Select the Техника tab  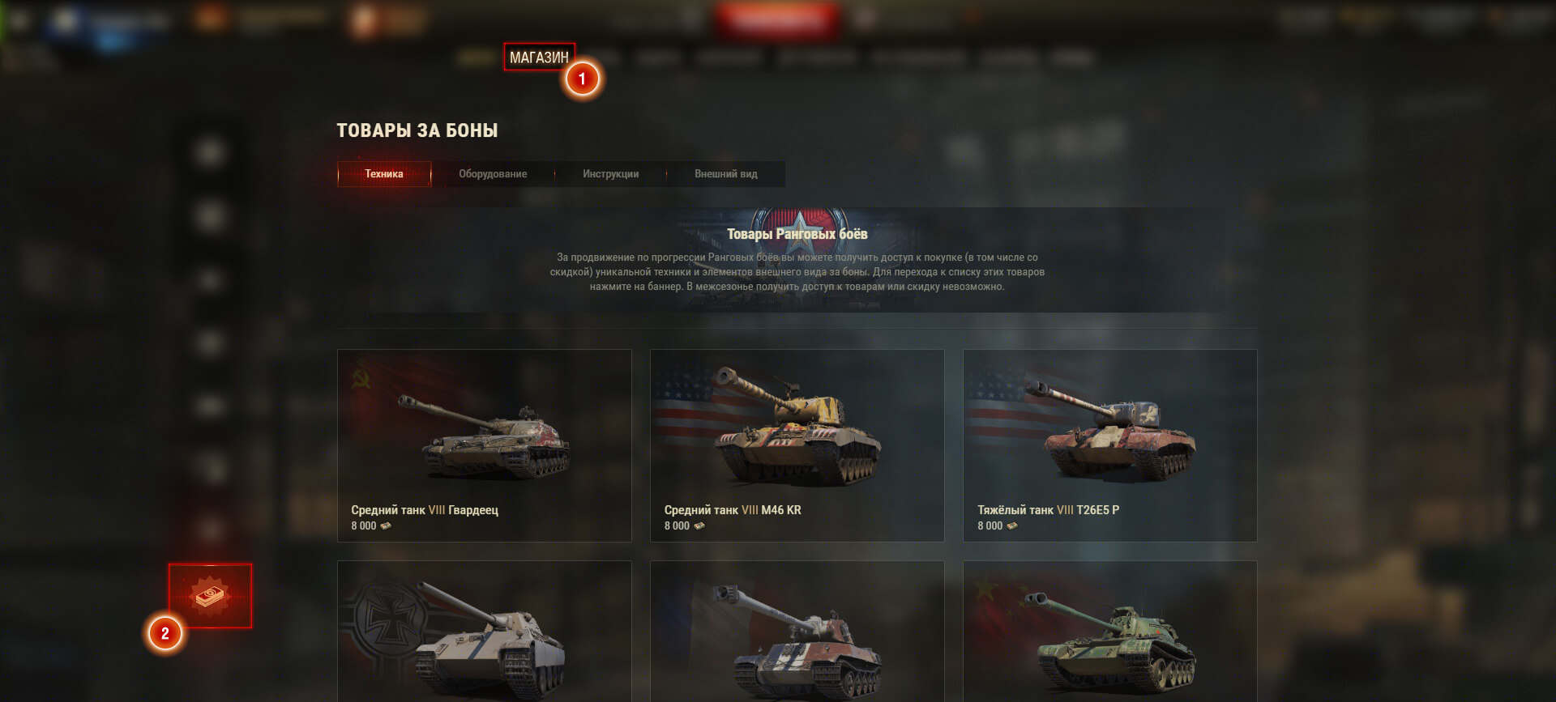[384, 174]
